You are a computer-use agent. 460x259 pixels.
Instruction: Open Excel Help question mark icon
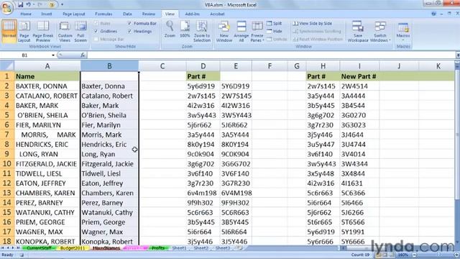434,14
